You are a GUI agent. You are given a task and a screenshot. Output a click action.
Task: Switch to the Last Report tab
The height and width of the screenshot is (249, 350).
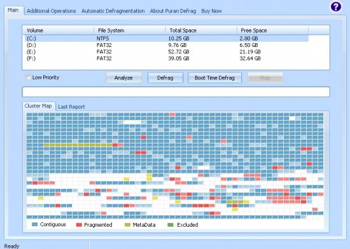(x=71, y=107)
